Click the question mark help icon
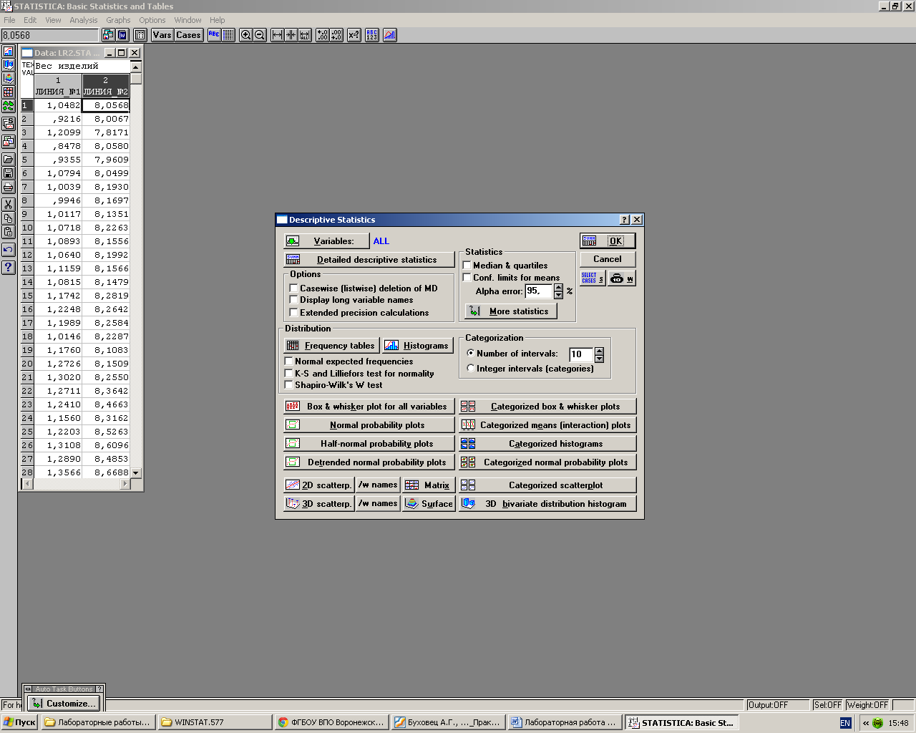 click(x=9, y=268)
